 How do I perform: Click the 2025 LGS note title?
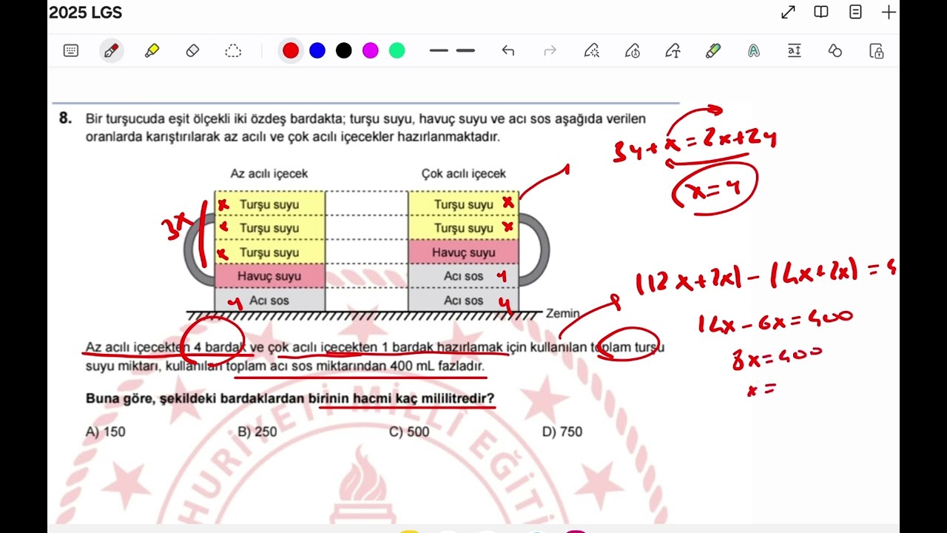click(86, 13)
